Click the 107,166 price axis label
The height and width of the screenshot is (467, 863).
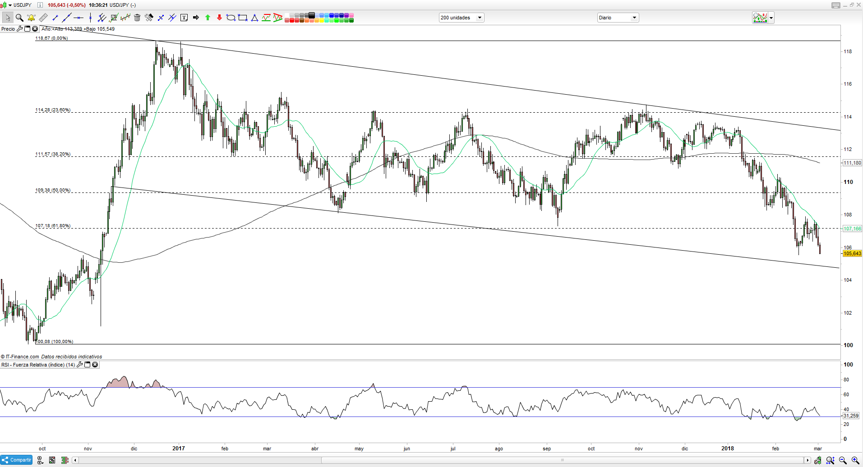pyautogui.click(x=852, y=229)
